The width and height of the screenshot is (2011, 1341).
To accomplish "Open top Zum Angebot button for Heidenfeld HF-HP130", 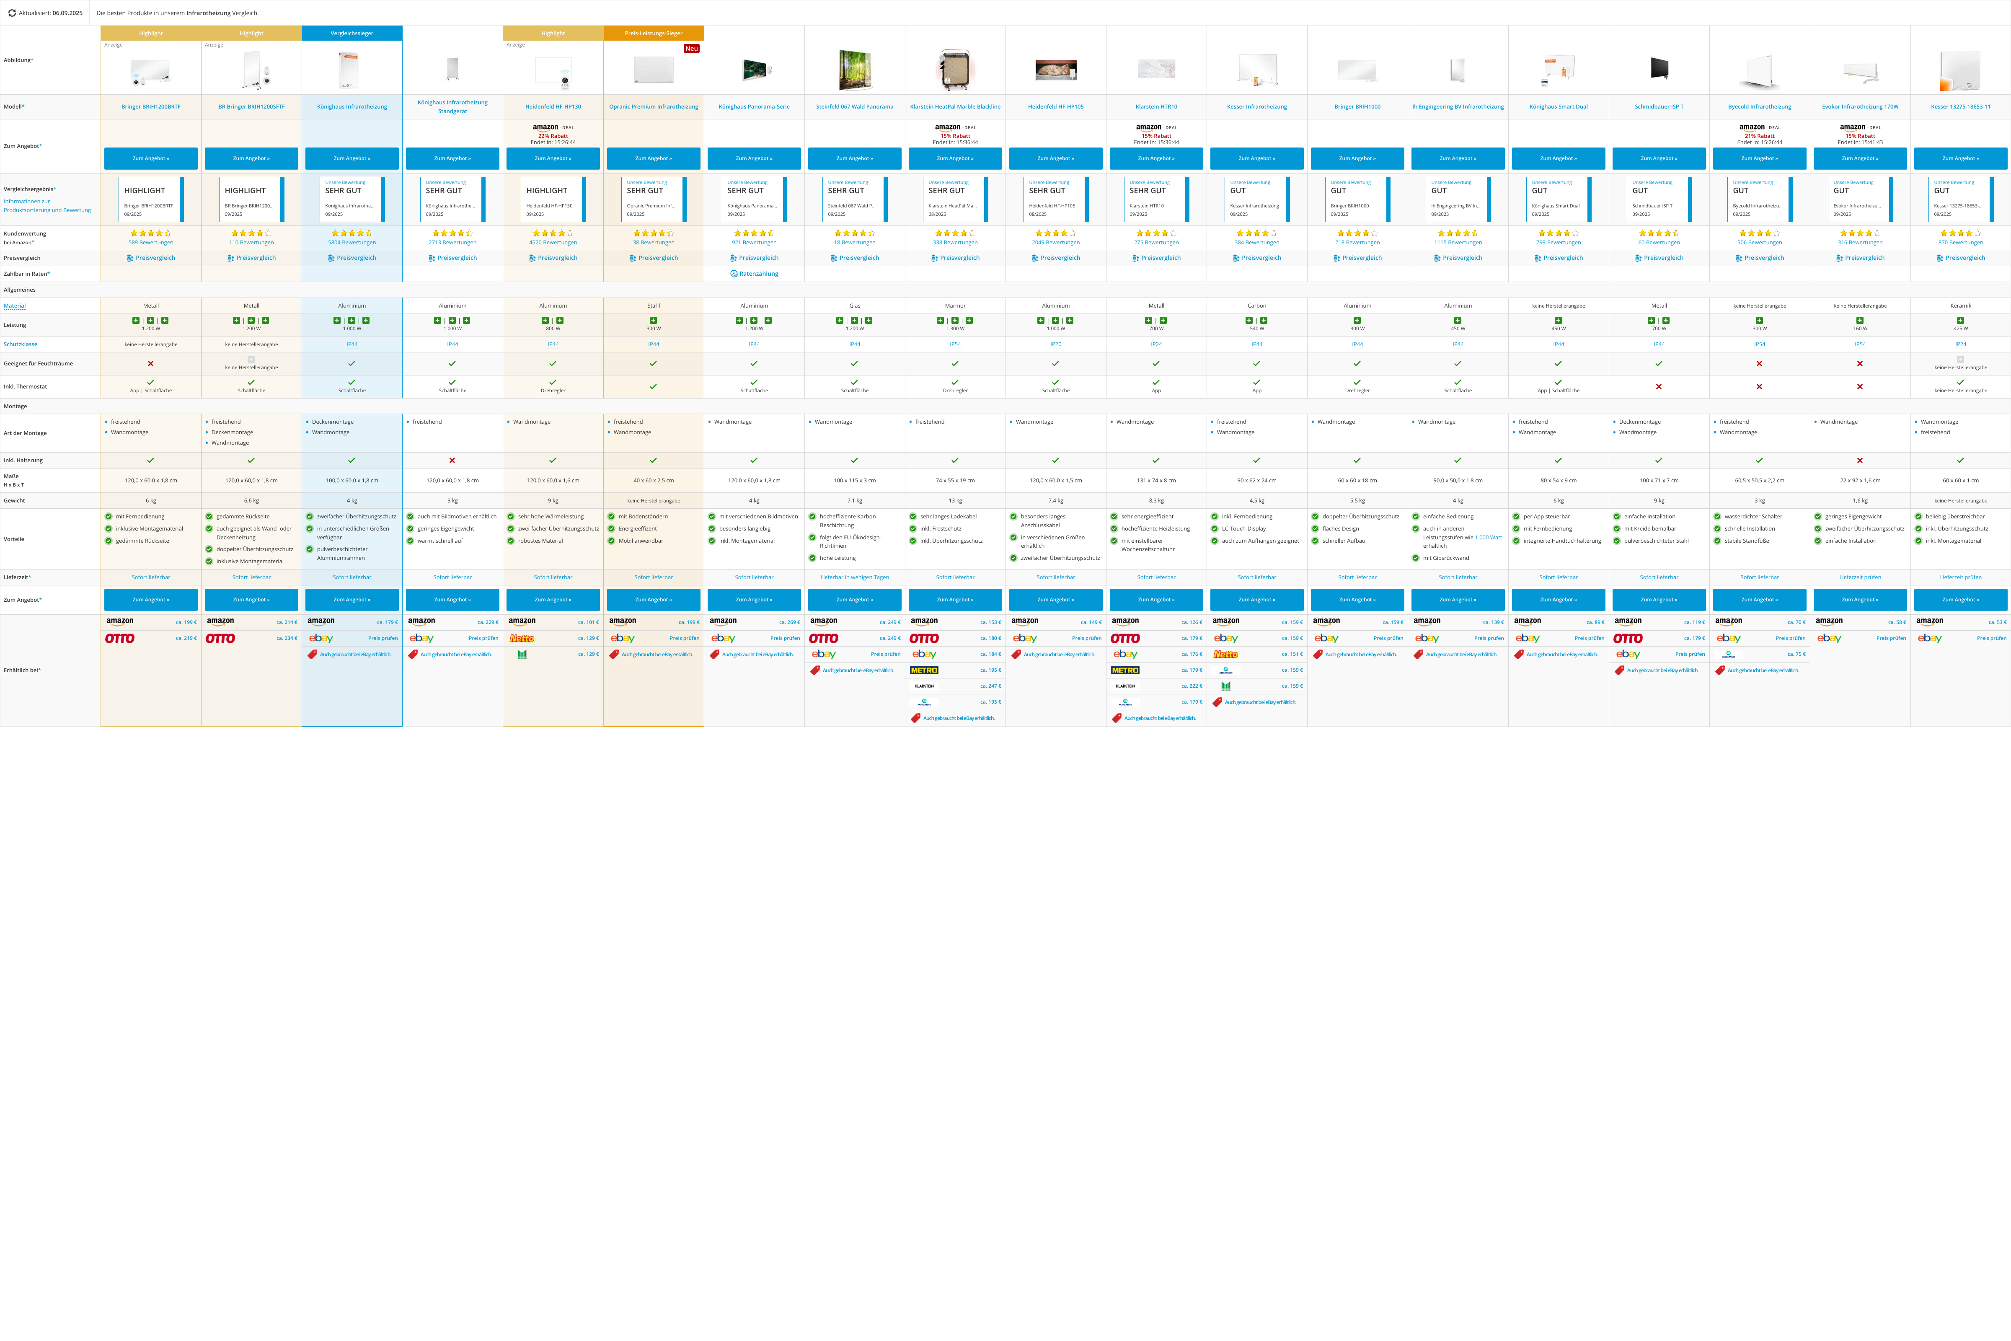I will pos(553,158).
